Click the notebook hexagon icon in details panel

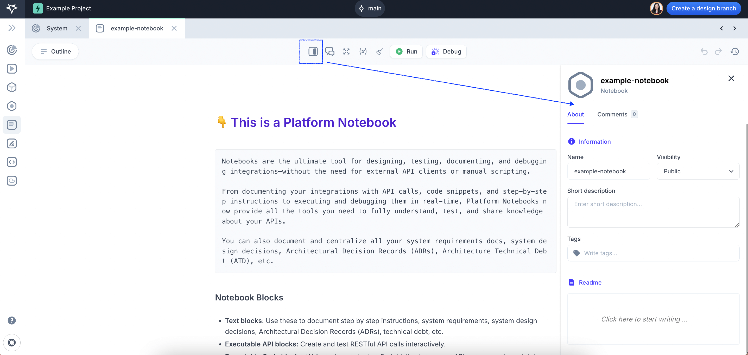tap(580, 85)
